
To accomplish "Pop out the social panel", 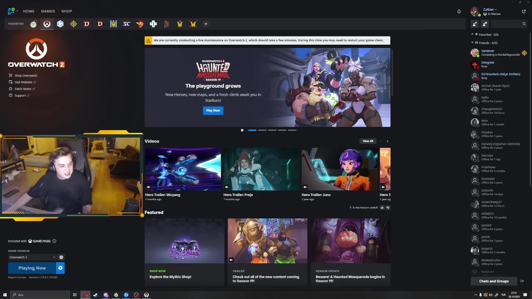I will coord(524,11).
